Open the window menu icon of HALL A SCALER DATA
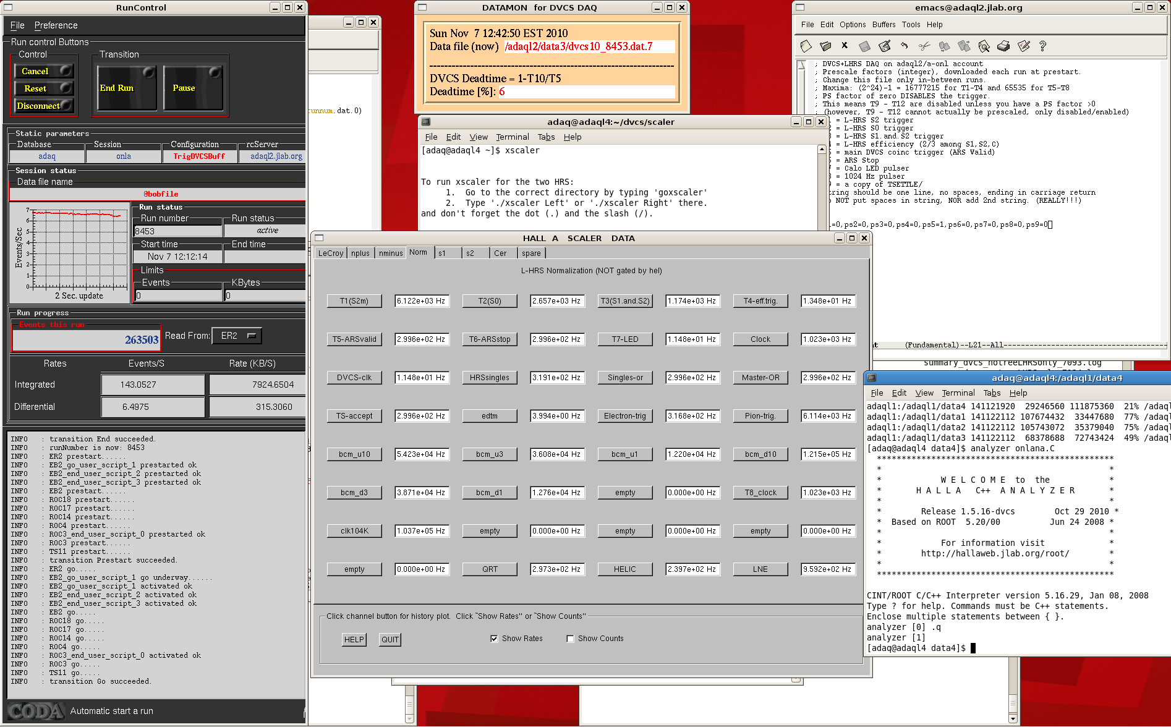The height and width of the screenshot is (727, 1171). pos(319,238)
